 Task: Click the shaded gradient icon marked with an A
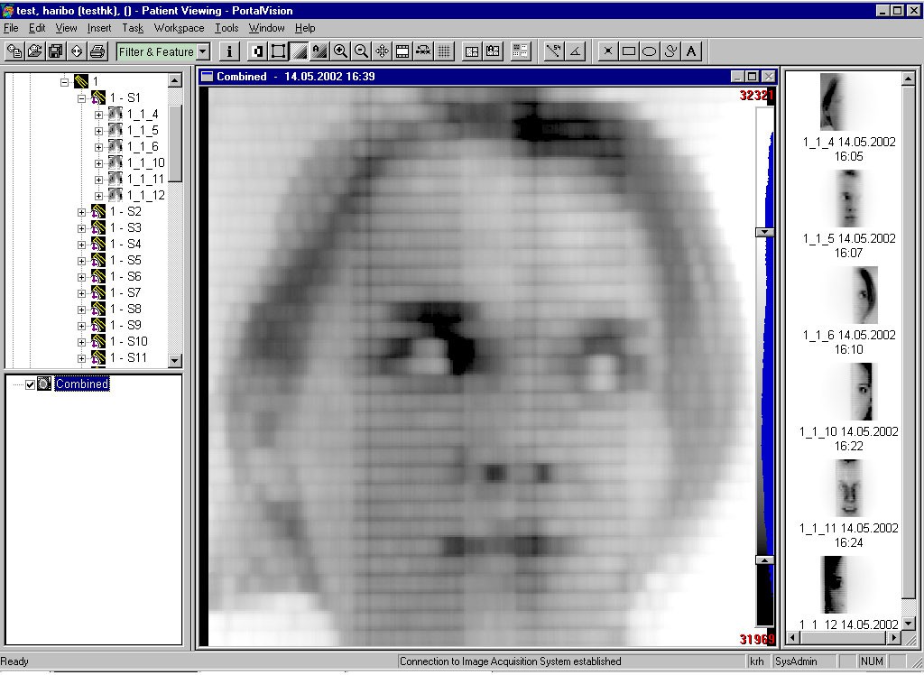(x=319, y=51)
